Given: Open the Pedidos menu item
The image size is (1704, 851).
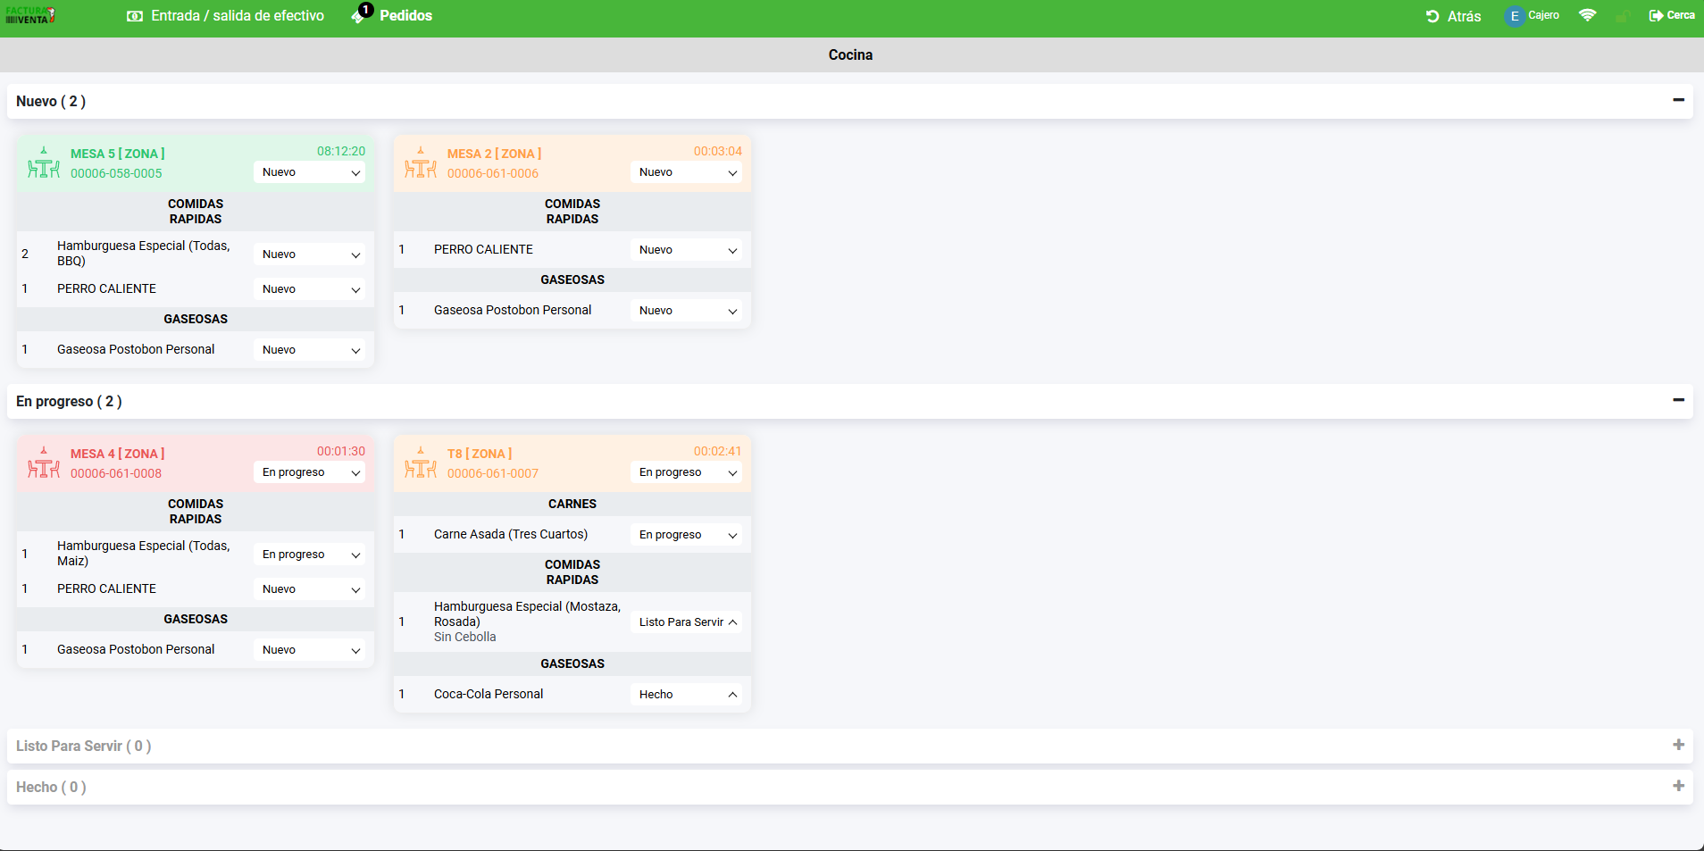Looking at the screenshot, I should pos(405,16).
